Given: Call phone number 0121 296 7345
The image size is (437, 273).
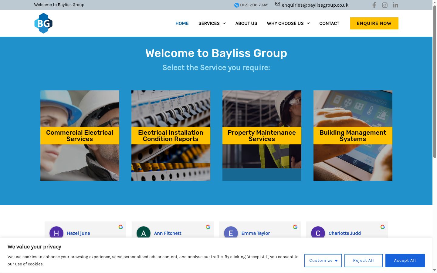Looking at the screenshot, I should point(254,5).
